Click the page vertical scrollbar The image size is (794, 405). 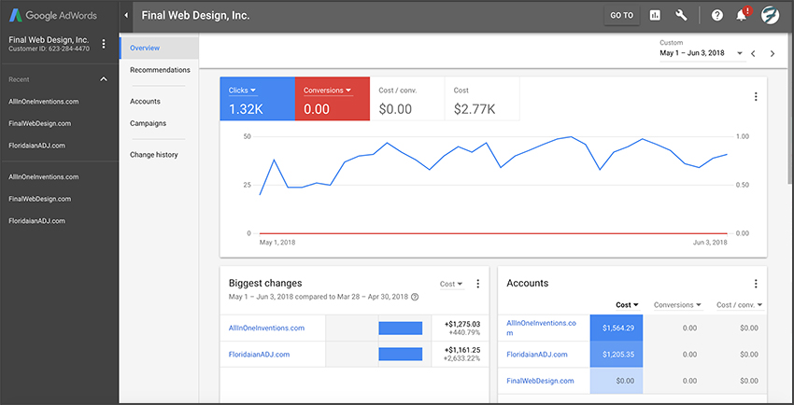pyautogui.click(x=790, y=108)
